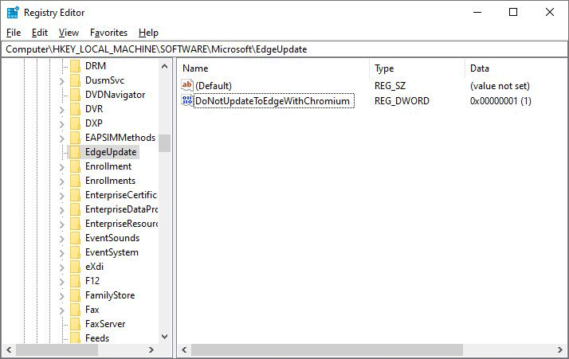The height and width of the screenshot is (359, 569).
Task: Click the REG_SZ type cell
Action: (x=390, y=86)
